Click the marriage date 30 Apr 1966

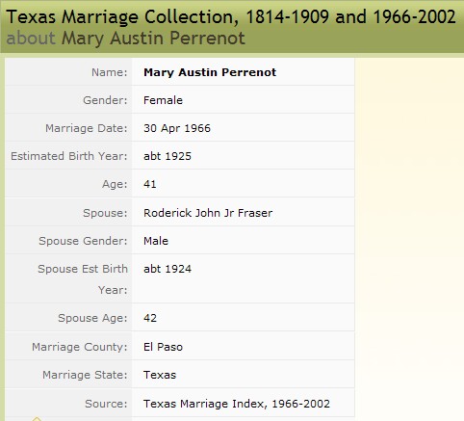[177, 128]
